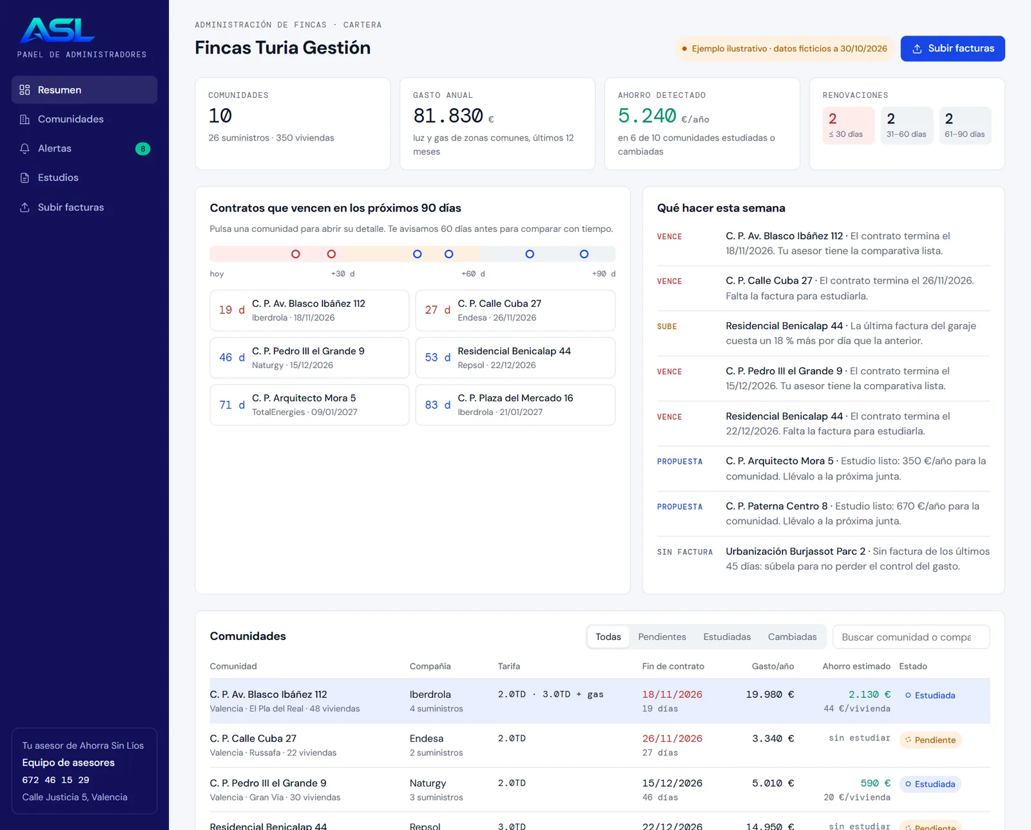Open the C. P. Arquitecto Mora 5 contract card
The image size is (1031, 830).
(309, 405)
